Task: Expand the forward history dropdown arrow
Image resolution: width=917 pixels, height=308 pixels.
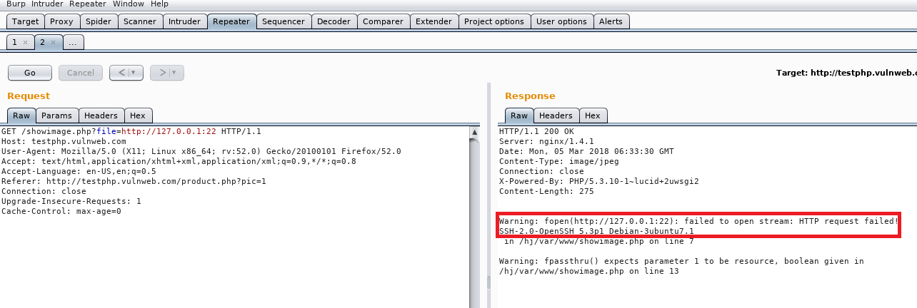Action: 176,73
